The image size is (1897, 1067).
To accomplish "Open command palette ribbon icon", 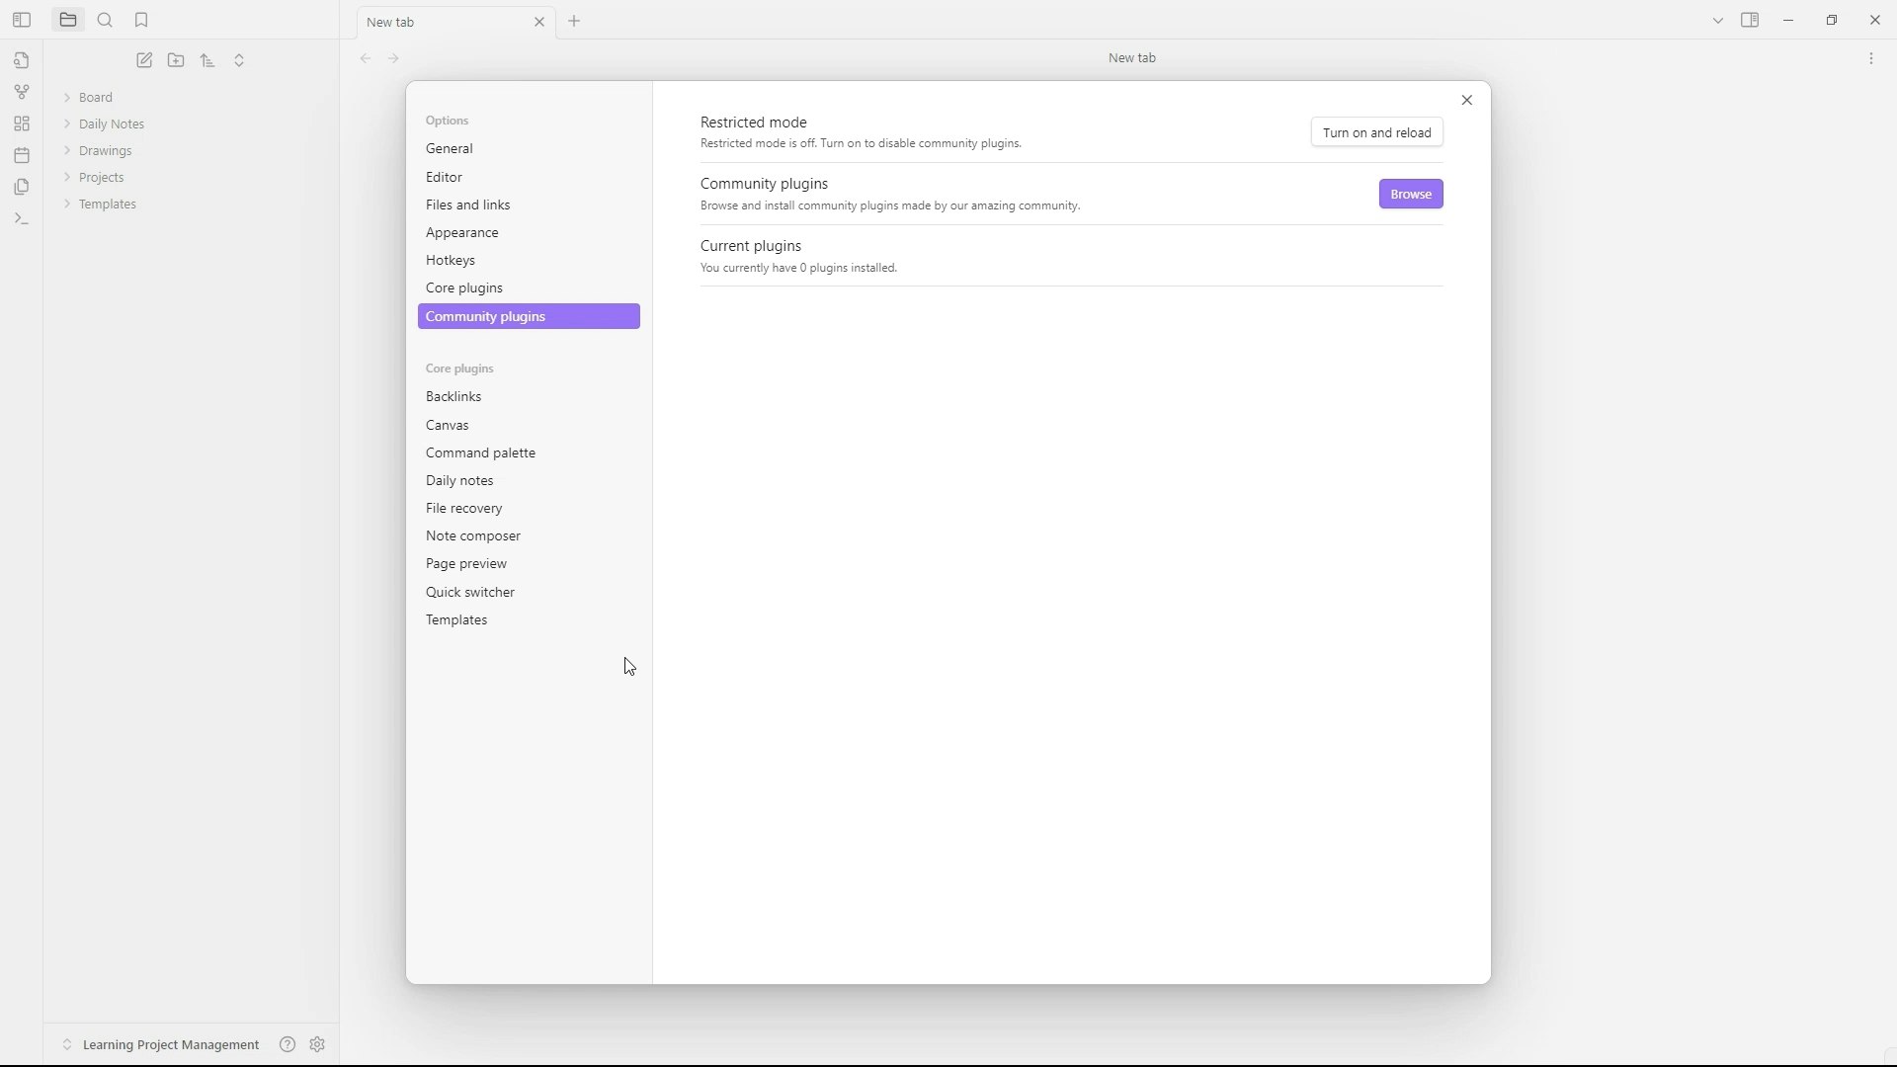I will coord(22,218).
